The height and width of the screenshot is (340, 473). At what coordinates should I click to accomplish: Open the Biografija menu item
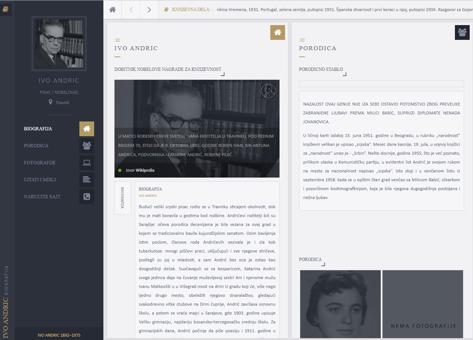tap(38, 129)
